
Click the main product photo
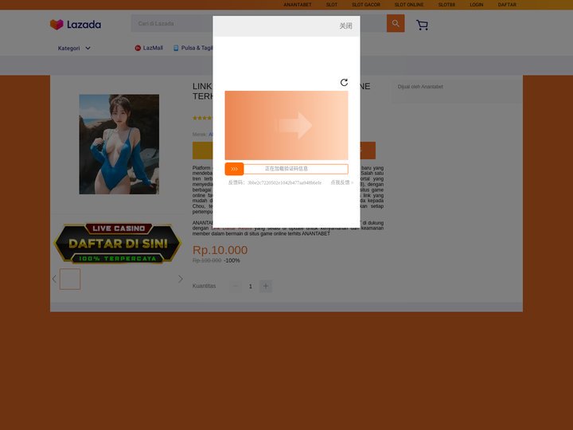(x=119, y=144)
